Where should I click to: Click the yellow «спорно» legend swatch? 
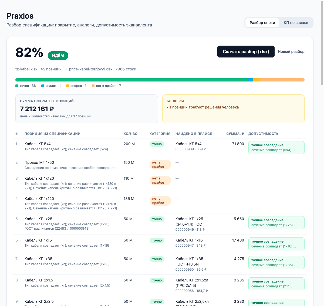click(x=67, y=86)
